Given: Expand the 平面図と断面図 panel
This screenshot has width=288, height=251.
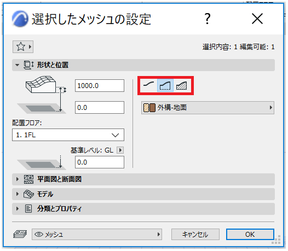Looking at the screenshot, I should point(143,179).
